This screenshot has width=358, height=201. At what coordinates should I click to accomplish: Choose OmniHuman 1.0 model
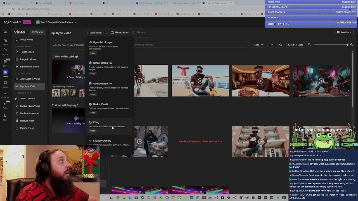(109, 89)
